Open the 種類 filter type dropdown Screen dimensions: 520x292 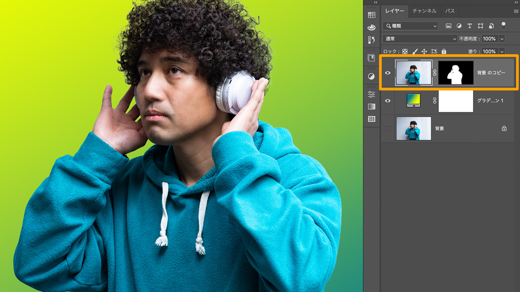411,26
